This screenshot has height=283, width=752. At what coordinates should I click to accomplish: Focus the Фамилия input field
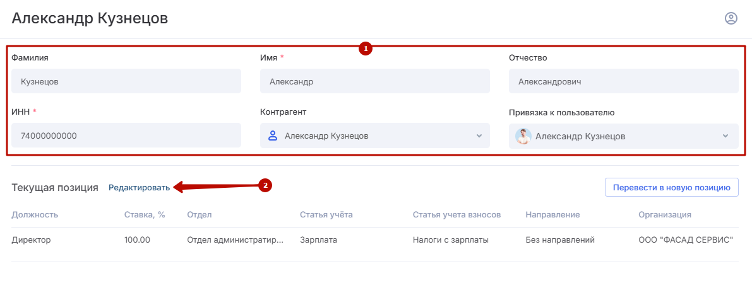126,81
